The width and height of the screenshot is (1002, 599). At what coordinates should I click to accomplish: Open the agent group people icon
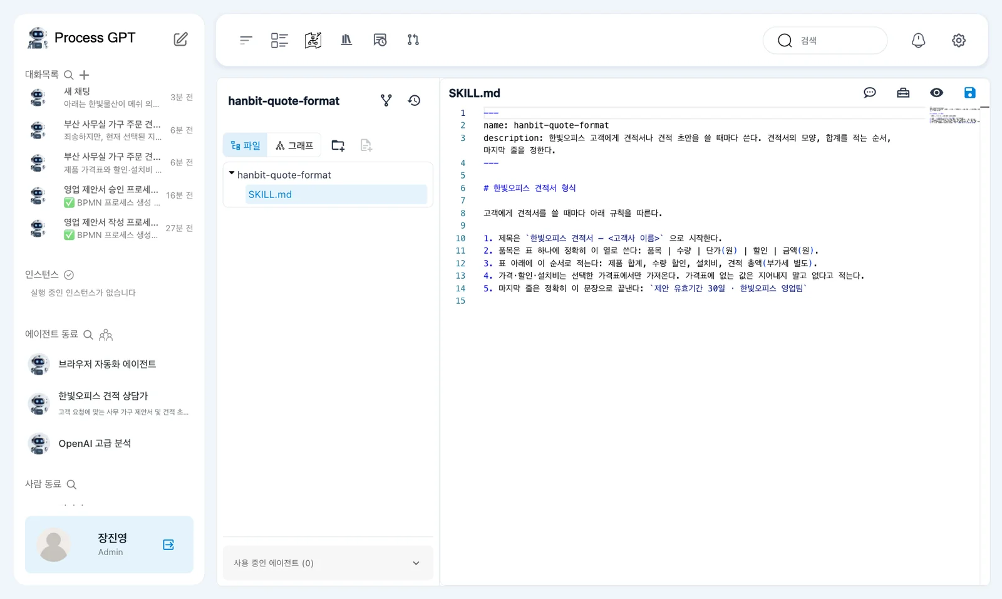[106, 335]
